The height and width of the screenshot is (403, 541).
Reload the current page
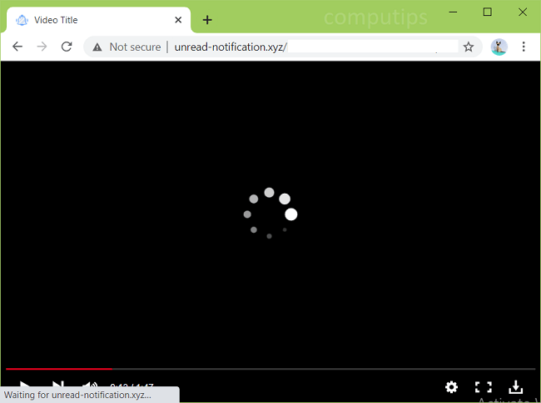[67, 47]
